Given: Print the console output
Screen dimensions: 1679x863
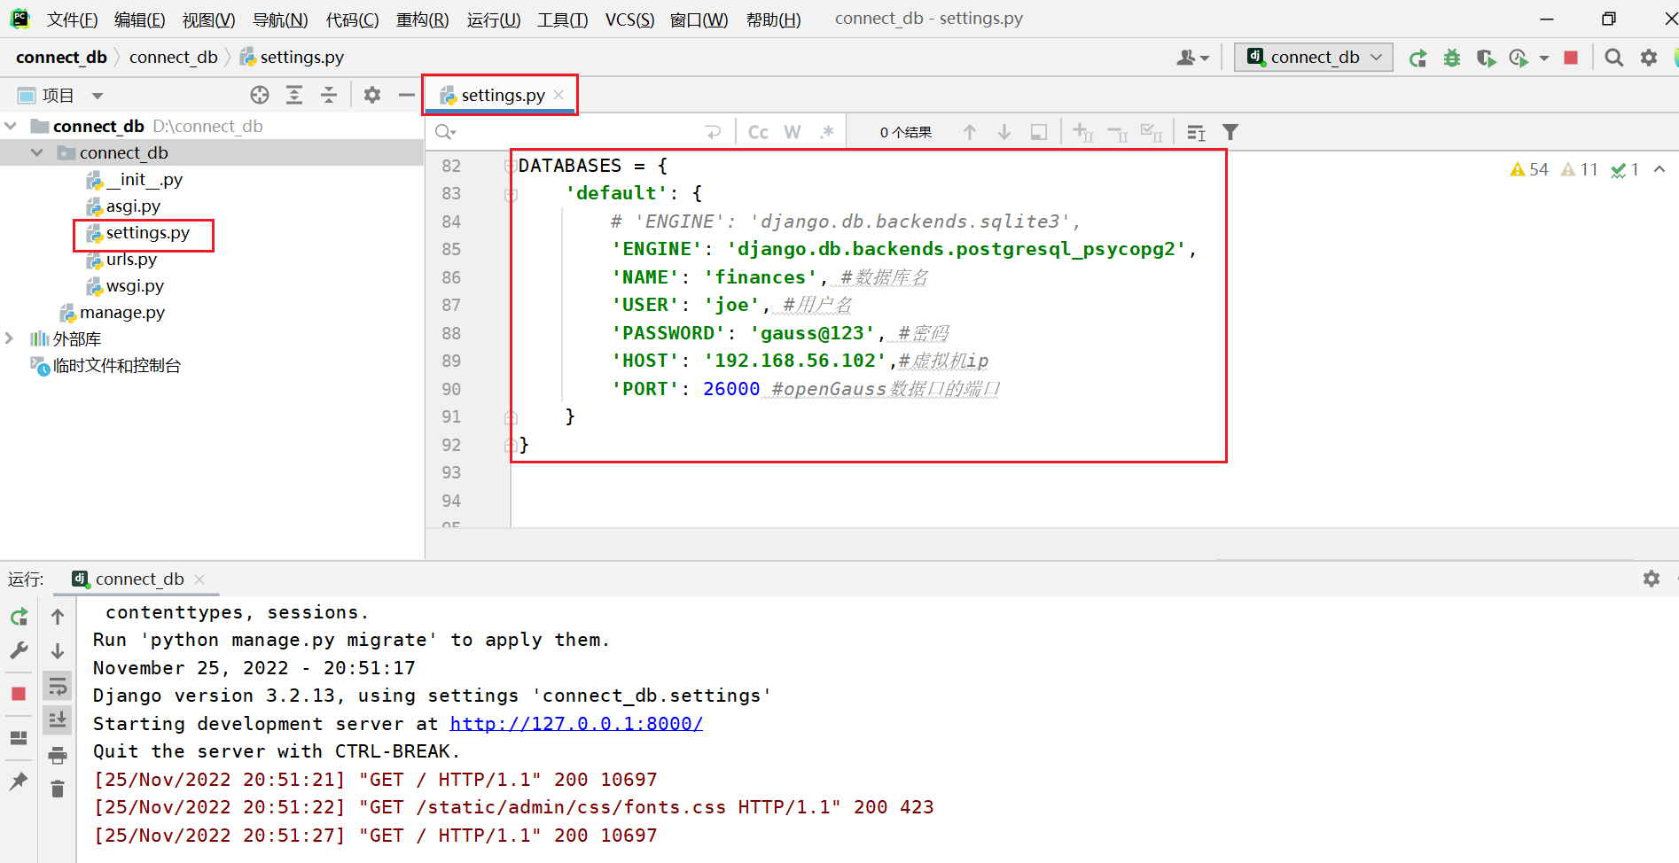Looking at the screenshot, I should (58, 755).
